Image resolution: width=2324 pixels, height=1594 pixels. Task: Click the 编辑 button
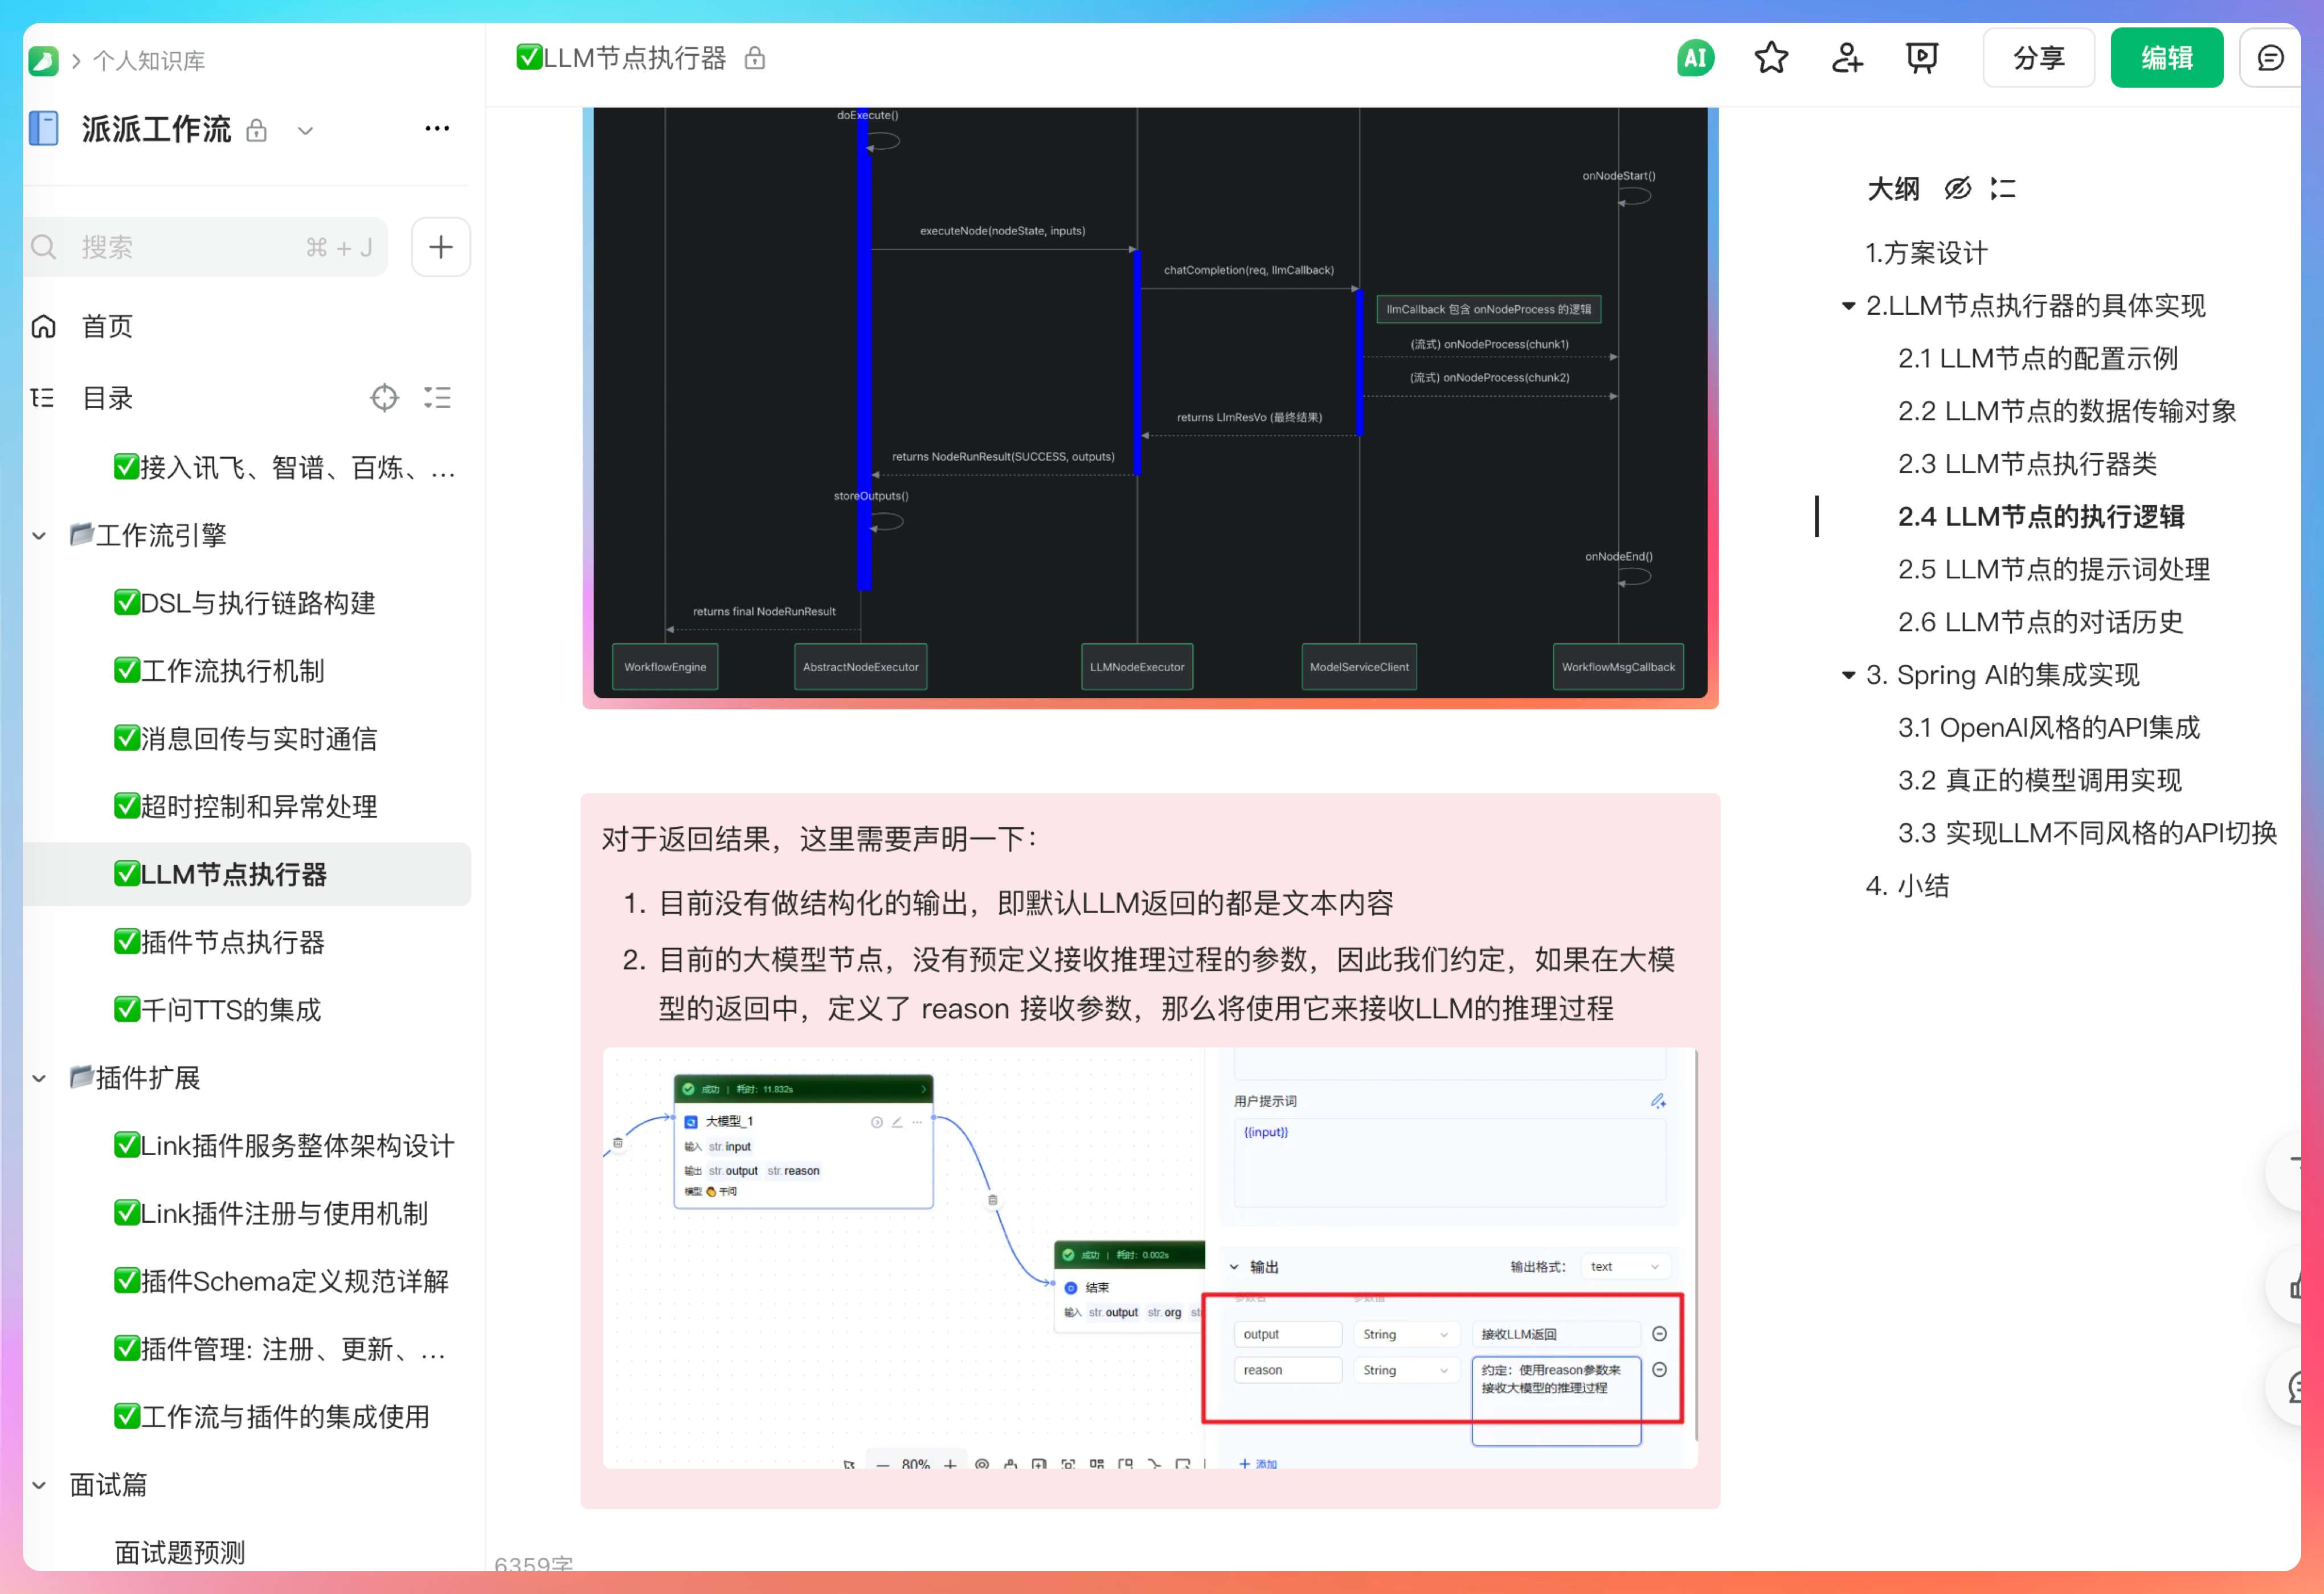point(2166,57)
